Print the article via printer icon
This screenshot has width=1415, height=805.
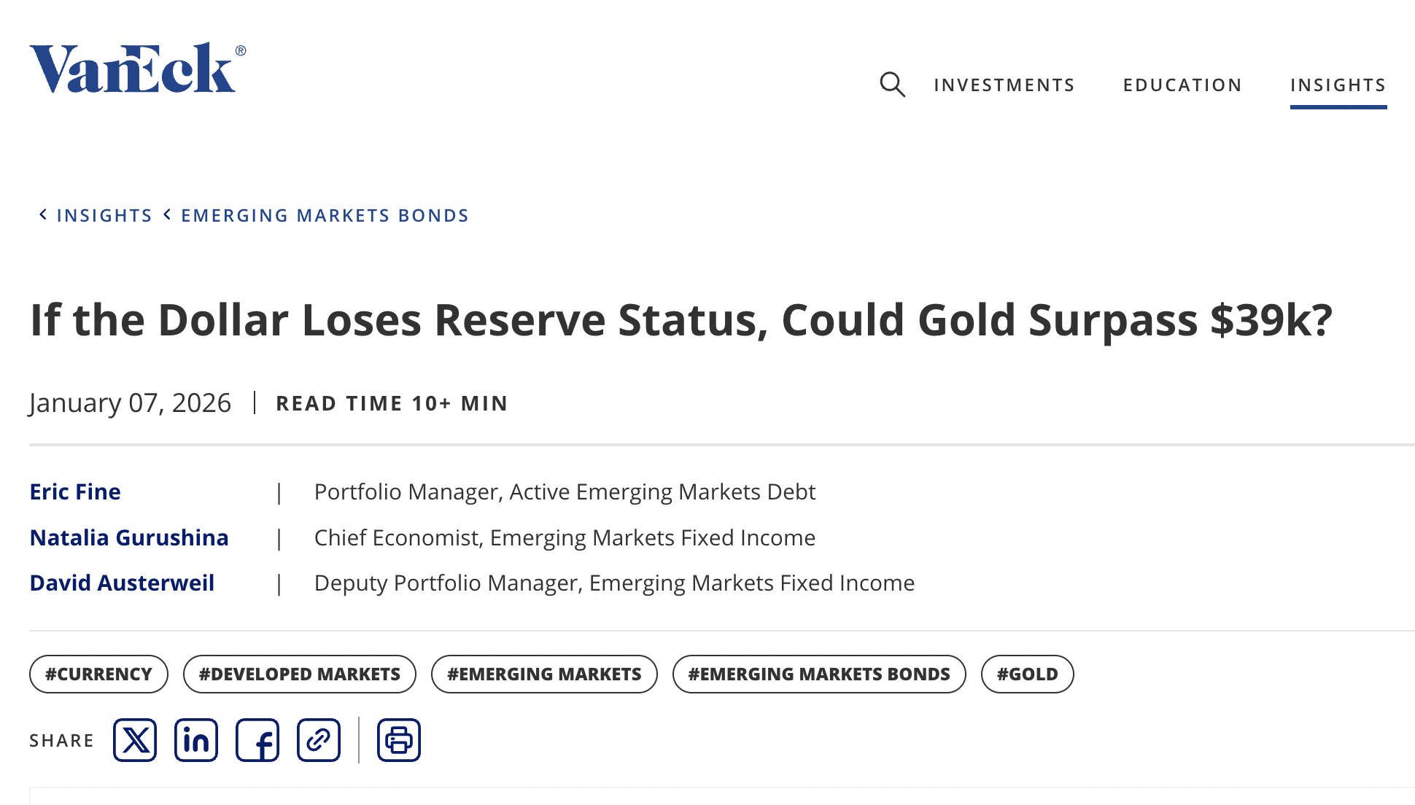(x=399, y=740)
